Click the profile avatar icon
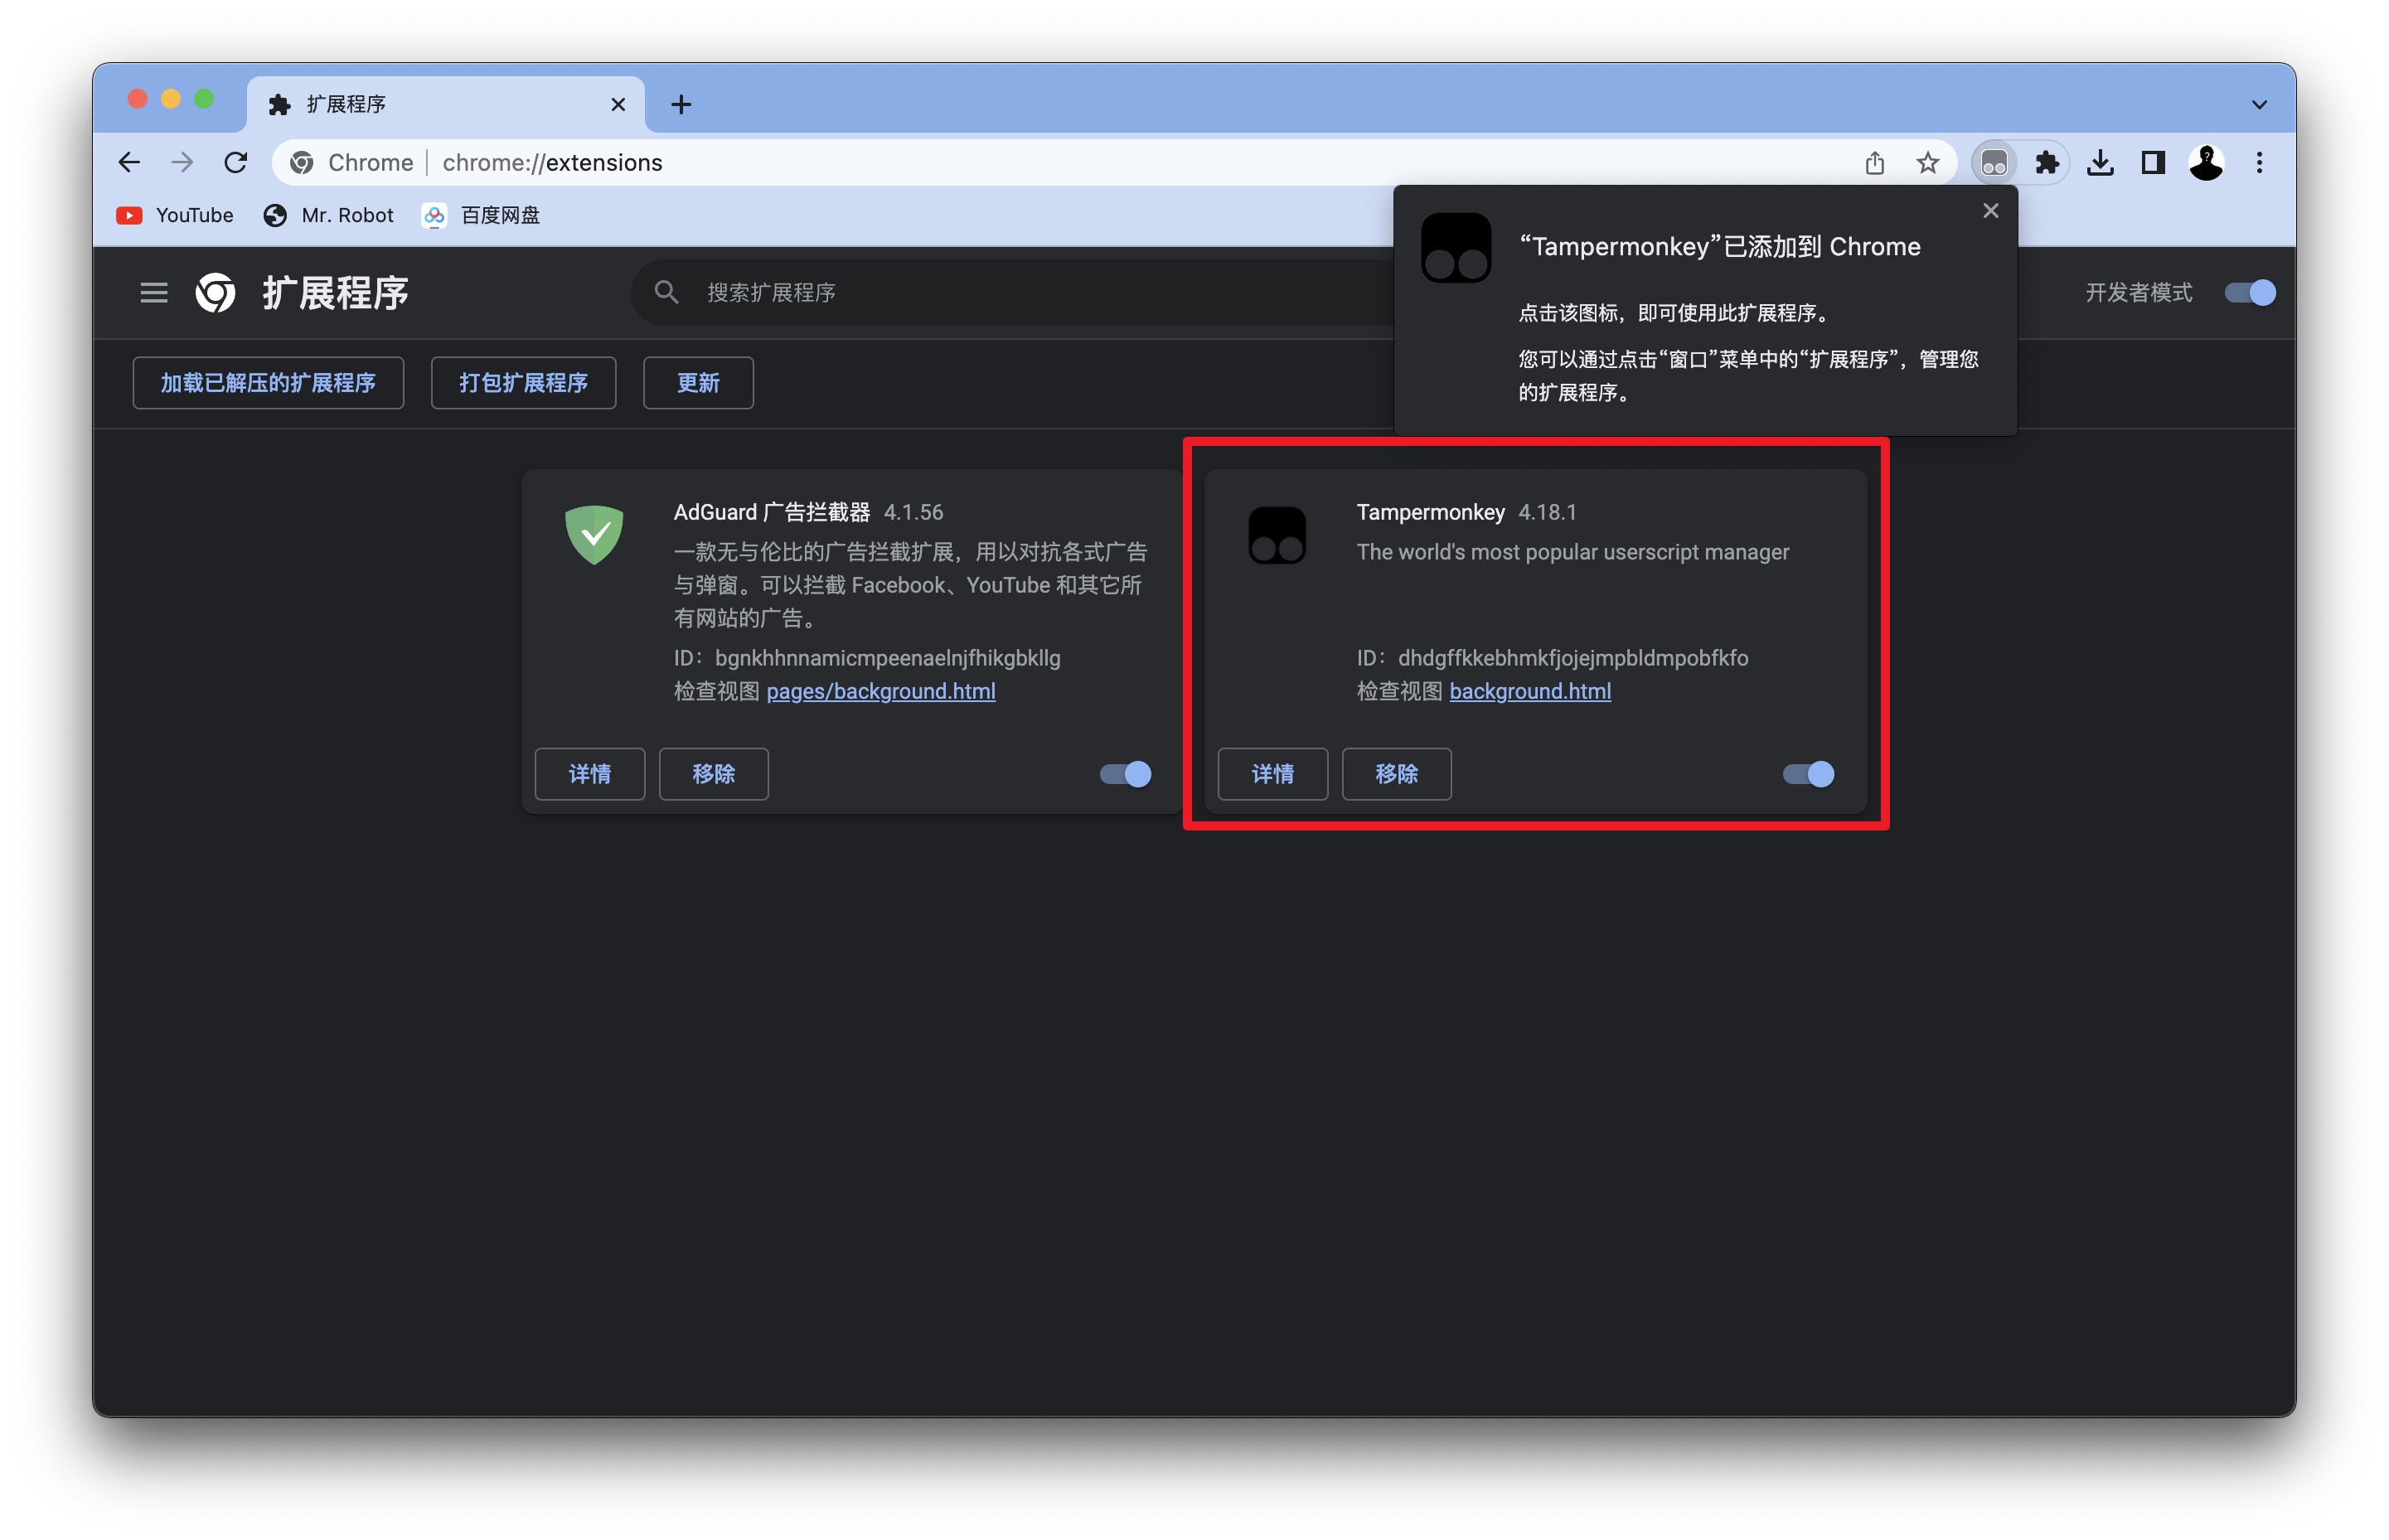This screenshot has width=2389, height=1540. (x=2205, y=162)
